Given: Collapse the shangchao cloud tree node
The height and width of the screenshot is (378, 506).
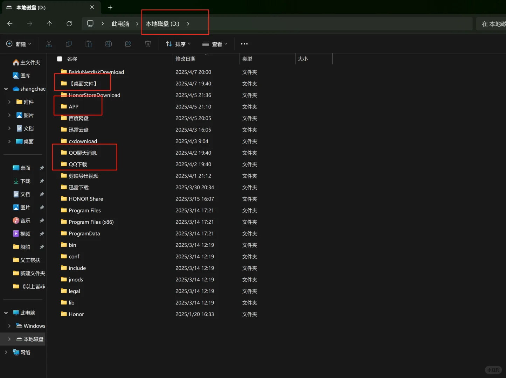Looking at the screenshot, I should tap(6, 89).
